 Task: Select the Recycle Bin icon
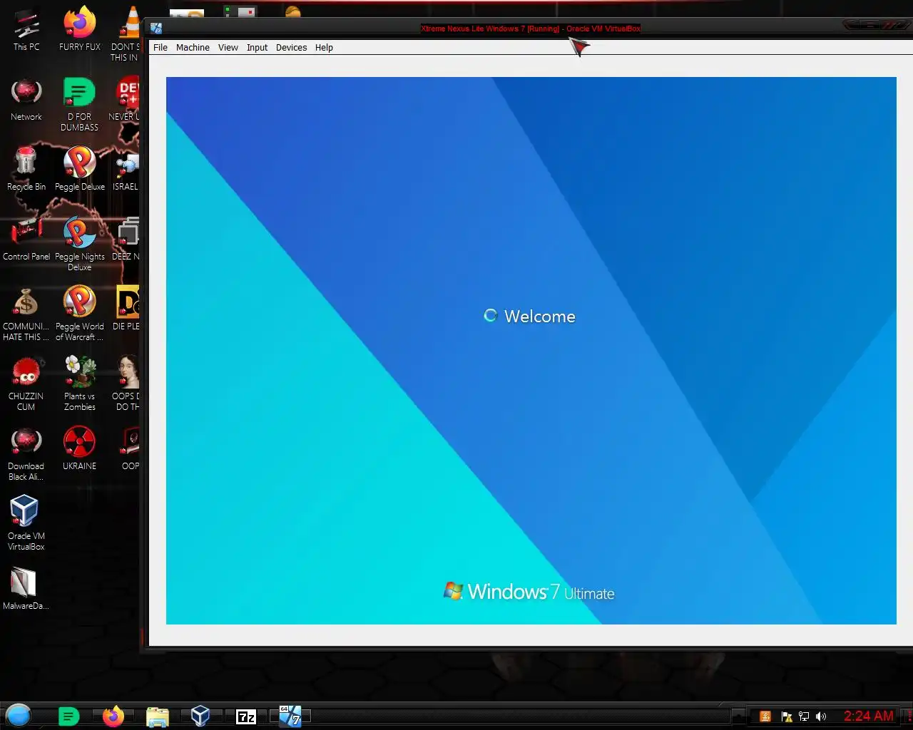[x=26, y=170]
